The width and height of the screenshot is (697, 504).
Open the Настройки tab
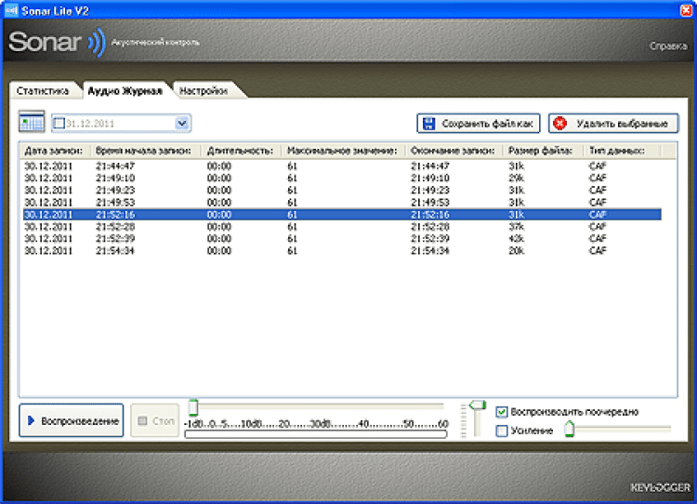[x=204, y=91]
